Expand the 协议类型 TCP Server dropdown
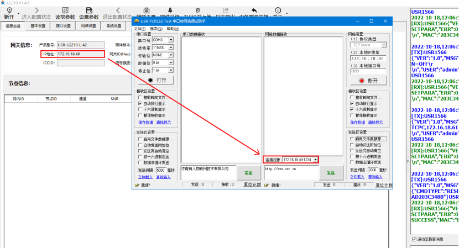 (384, 45)
